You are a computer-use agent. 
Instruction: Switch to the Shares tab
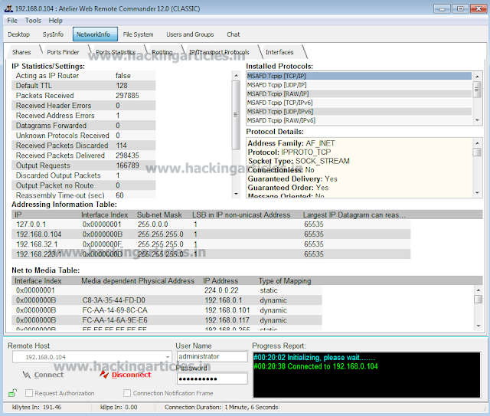[21, 52]
